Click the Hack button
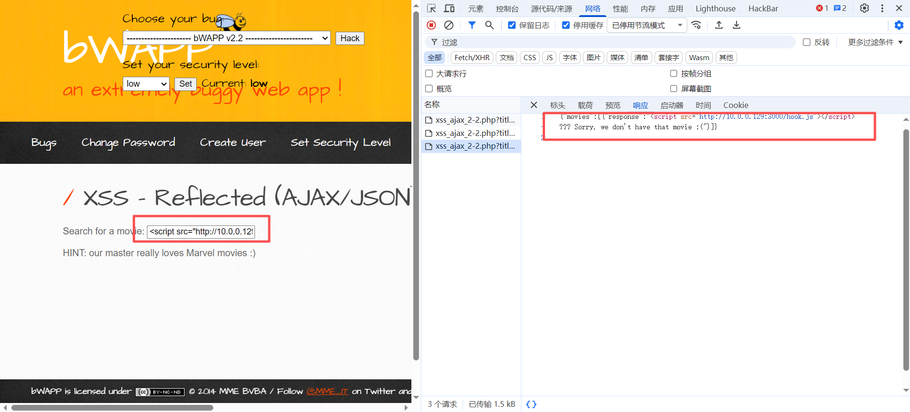The width and height of the screenshot is (910, 412). (x=350, y=38)
